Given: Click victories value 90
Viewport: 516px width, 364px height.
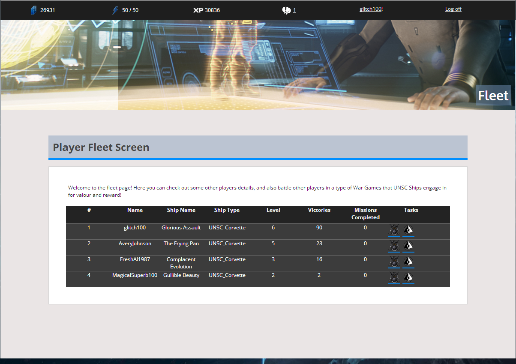Looking at the screenshot, I should point(319,228).
